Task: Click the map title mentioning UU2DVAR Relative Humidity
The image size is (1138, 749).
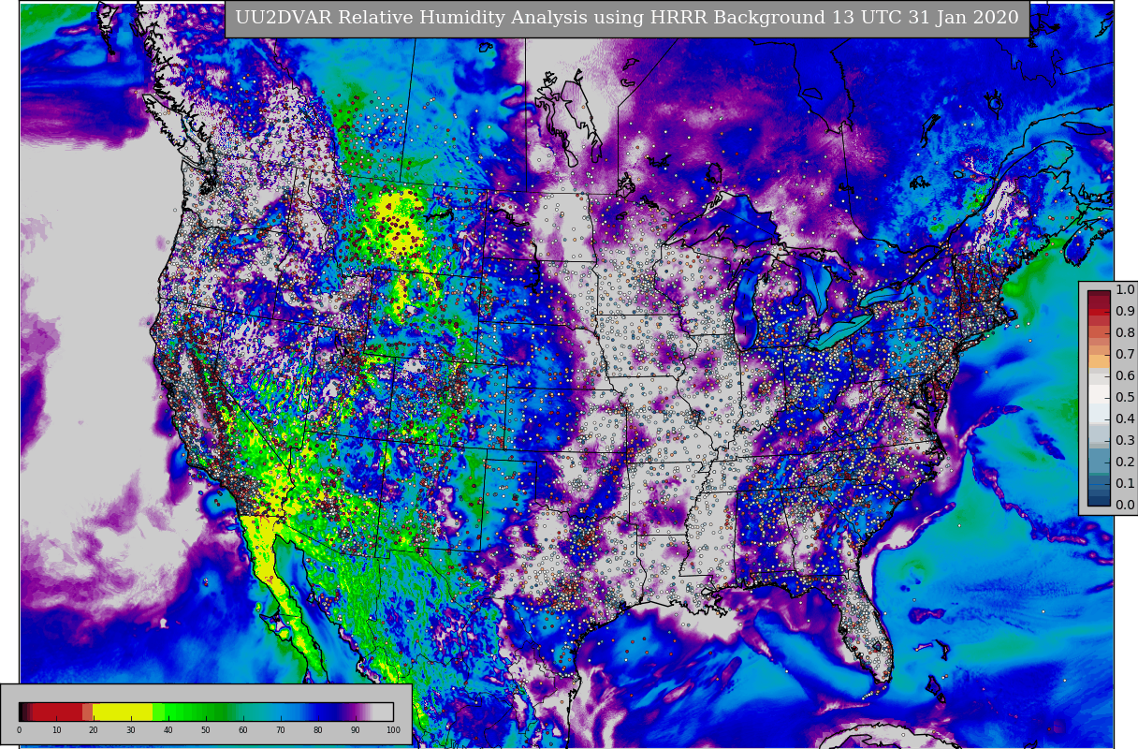Action: click(627, 19)
